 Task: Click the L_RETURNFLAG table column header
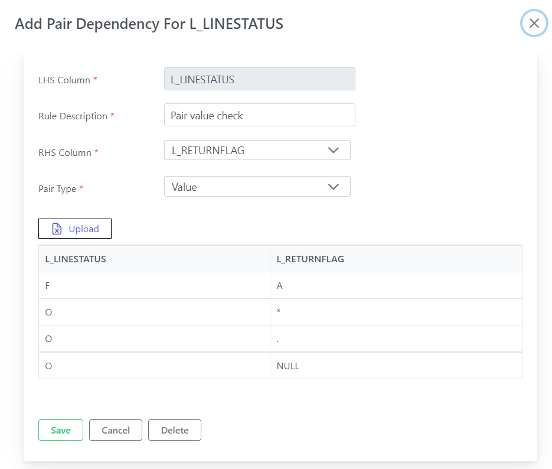(396, 259)
